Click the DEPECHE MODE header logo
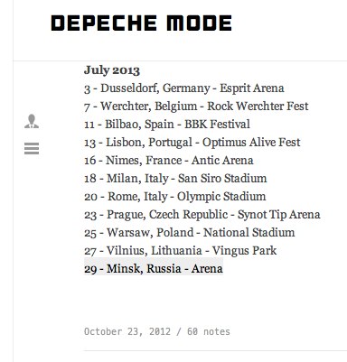 [x=141, y=23]
